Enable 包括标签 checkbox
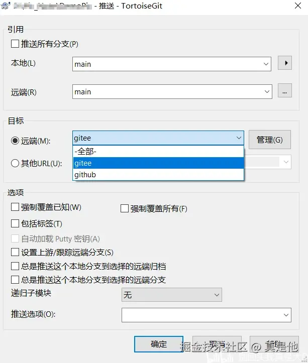This screenshot has height=363, width=308. tap(15, 223)
